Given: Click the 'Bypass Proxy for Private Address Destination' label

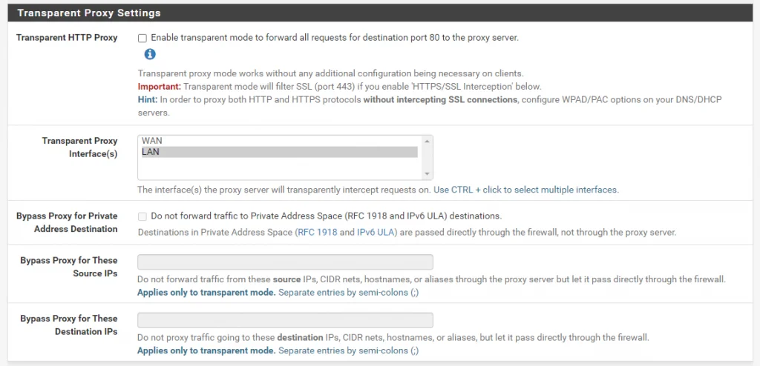Looking at the screenshot, I should (67, 222).
